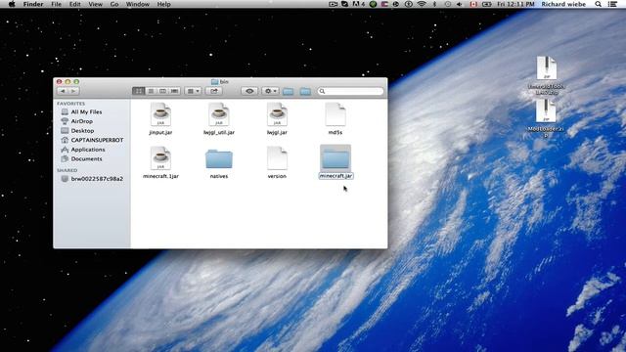Click the Share button in Finder toolbar

tap(214, 91)
